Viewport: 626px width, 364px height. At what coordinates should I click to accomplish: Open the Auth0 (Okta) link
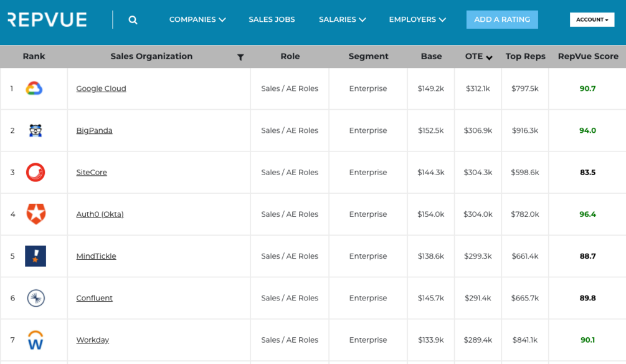[x=100, y=214]
